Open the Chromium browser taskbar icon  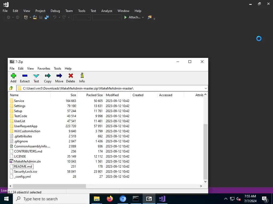point(123,199)
